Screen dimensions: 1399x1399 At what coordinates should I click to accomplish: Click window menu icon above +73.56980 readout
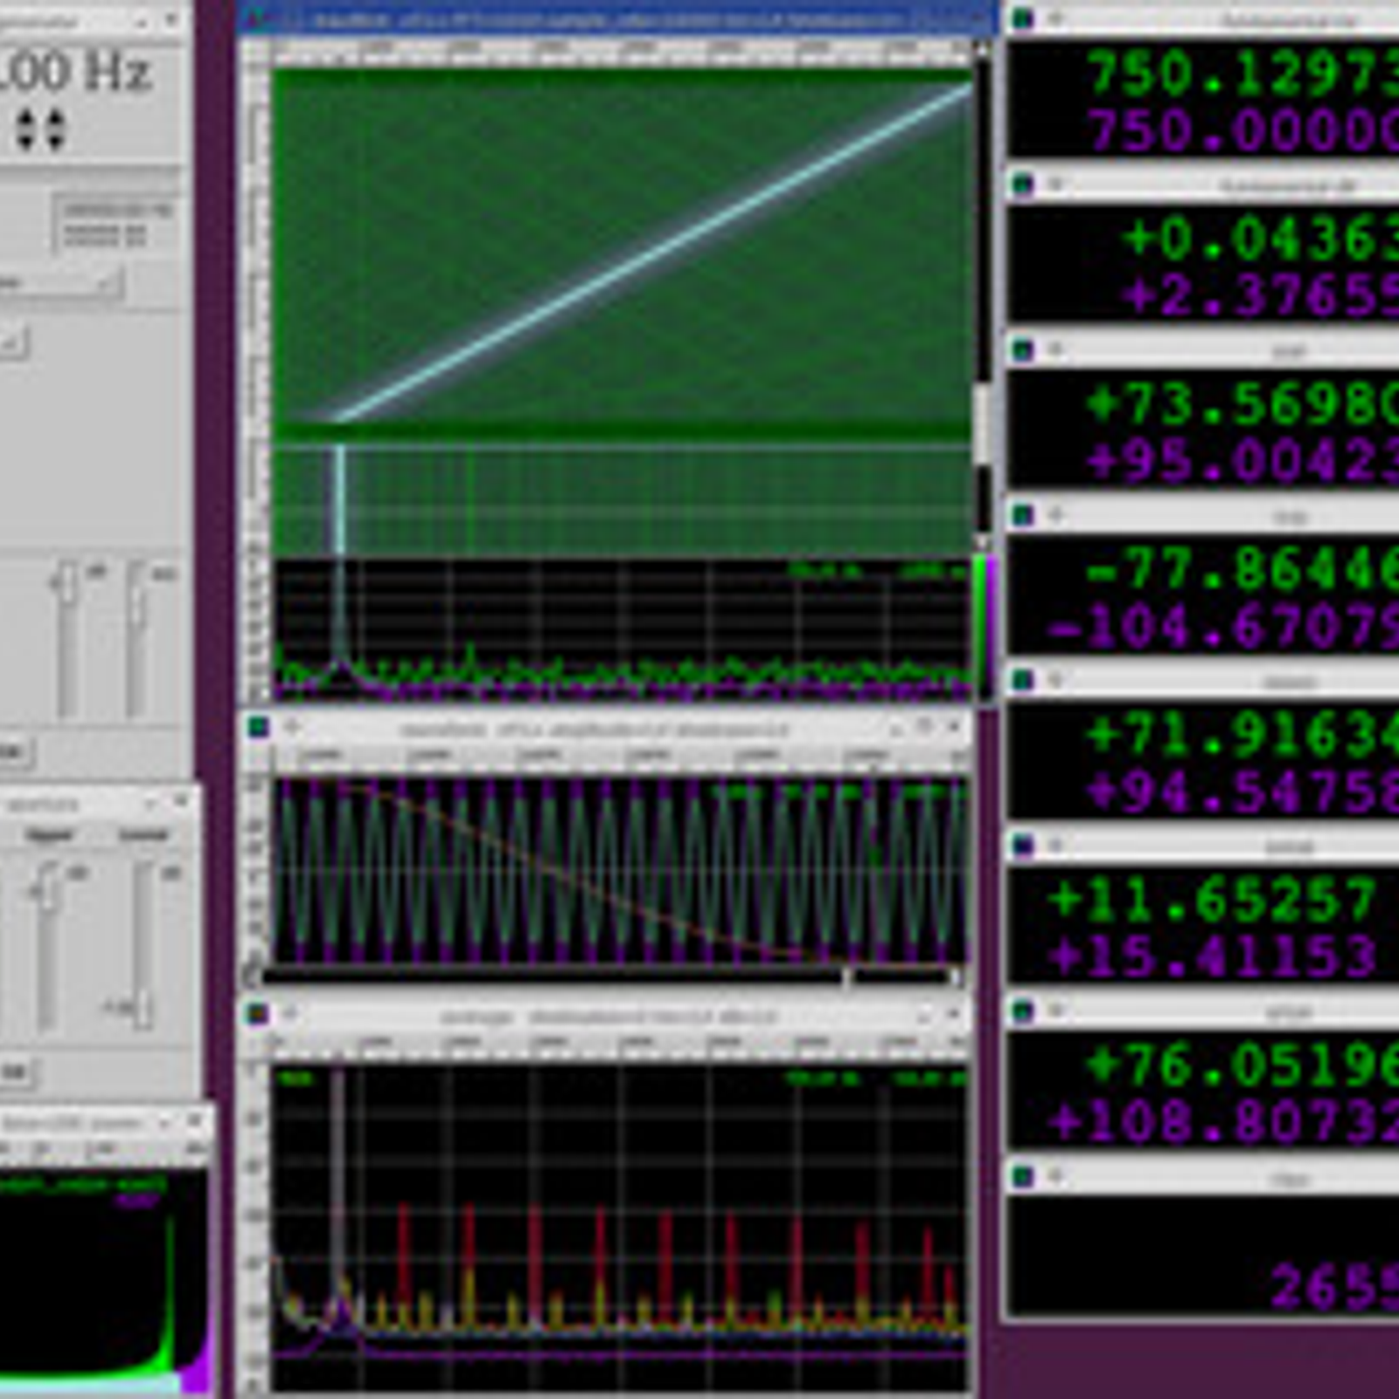[x=1023, y=350]
